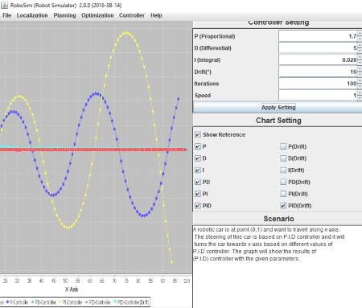Click the RoboSim app icon in title bar
This screenshot has width=362, height=308.
click(5, 5)
